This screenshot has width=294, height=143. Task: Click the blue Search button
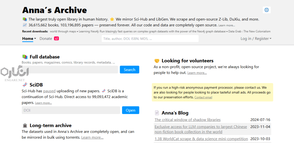point(129,70)
